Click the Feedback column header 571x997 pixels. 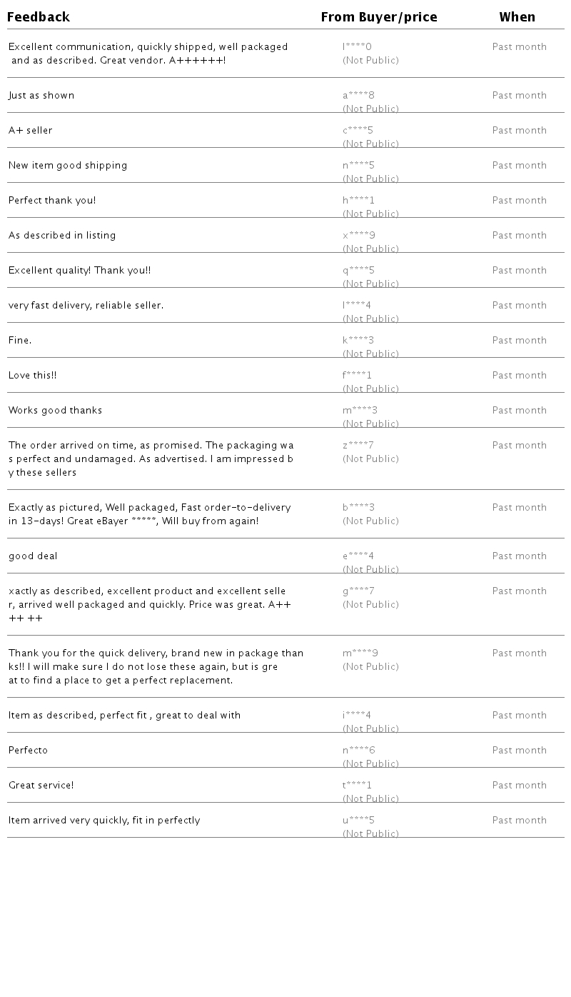pos(39,17)
